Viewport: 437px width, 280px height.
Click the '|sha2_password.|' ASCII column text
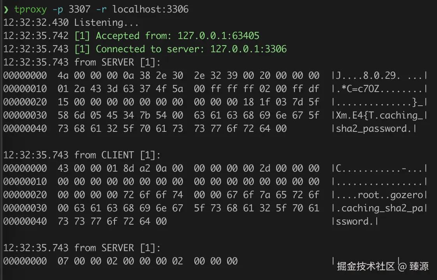click(374, 129)
